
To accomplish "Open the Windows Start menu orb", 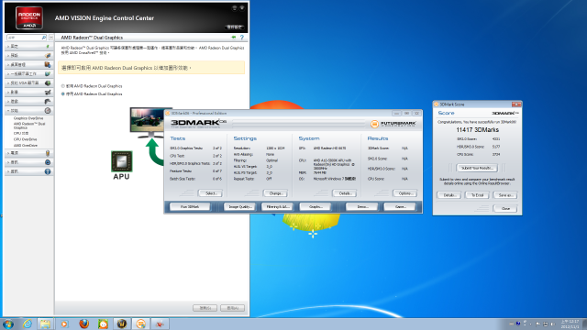I will [x=8, y=324].
